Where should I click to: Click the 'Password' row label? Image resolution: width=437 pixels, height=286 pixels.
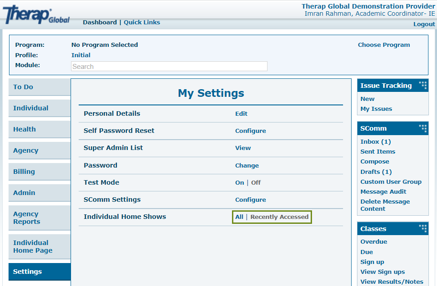(101, 165)
